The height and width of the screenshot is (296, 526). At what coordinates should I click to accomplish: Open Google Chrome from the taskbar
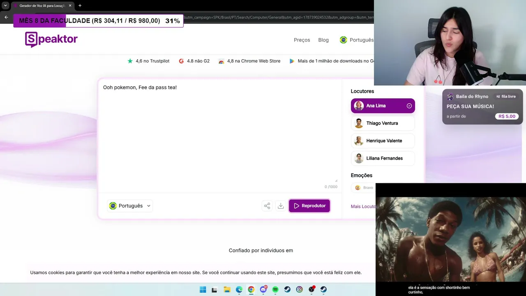pos(251,289)
